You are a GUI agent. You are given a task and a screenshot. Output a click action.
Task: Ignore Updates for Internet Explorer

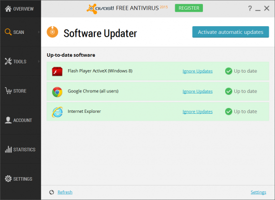198,111
